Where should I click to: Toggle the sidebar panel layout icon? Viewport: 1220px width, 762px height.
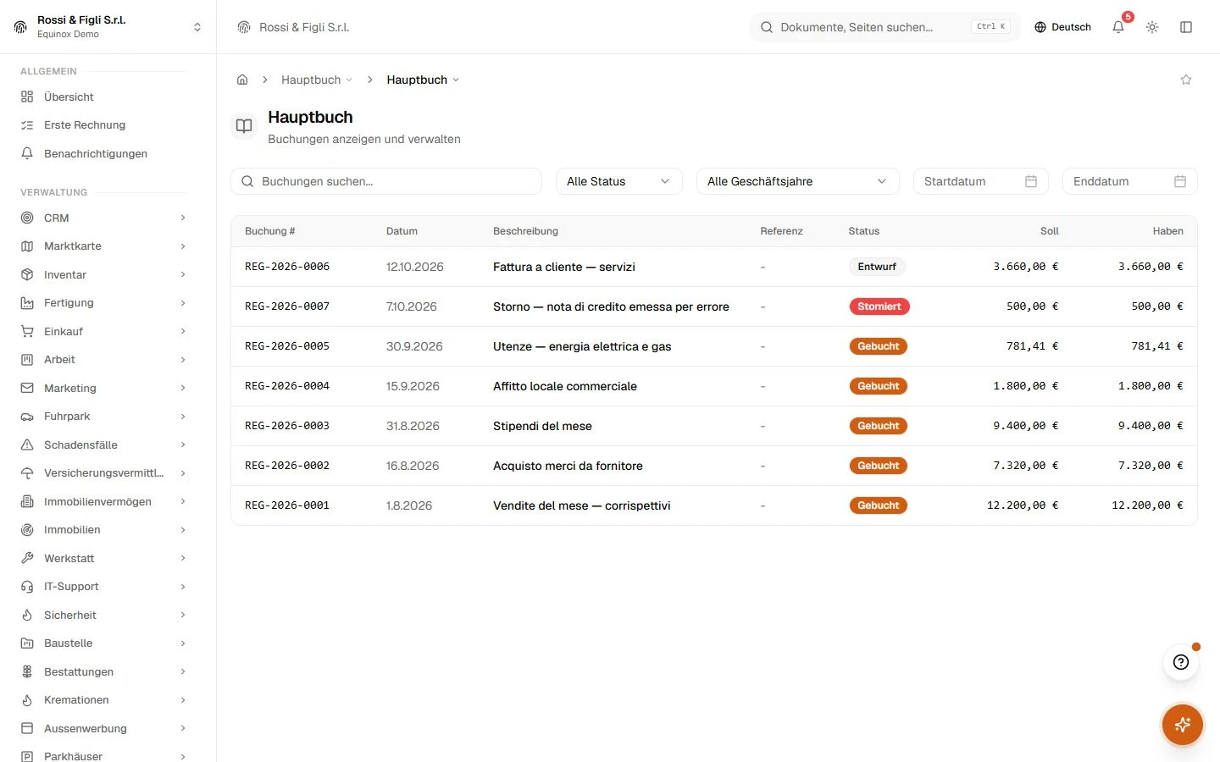click(1186, 27)
